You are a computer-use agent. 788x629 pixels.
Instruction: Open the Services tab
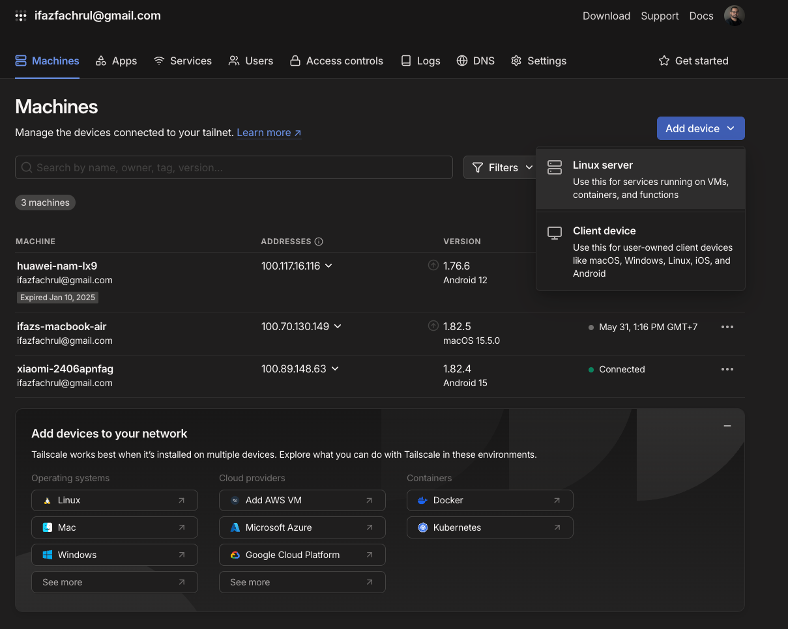click(182, 61)
